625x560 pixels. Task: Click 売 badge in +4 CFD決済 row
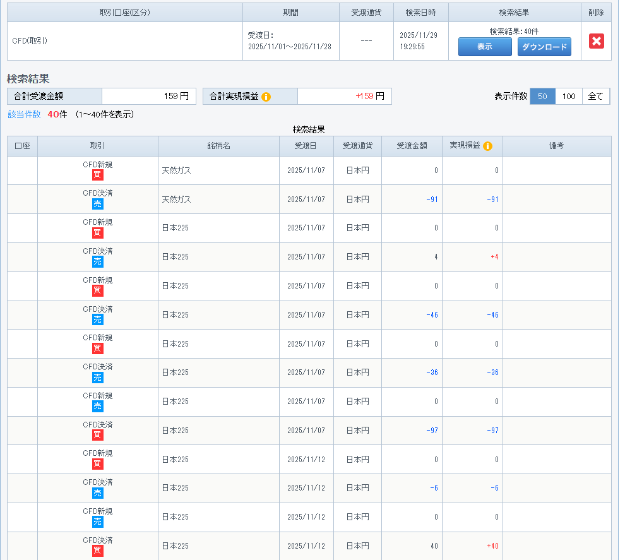point(98,261)
